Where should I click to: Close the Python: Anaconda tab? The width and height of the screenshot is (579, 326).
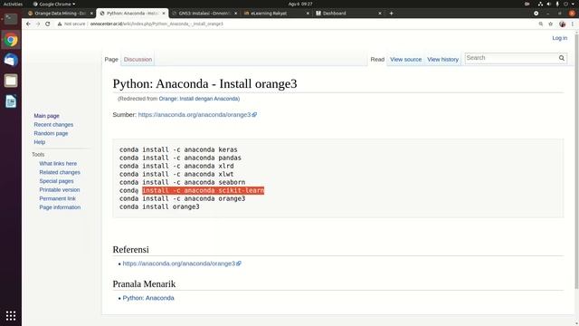pyautogui.click(x=164, y=13)
